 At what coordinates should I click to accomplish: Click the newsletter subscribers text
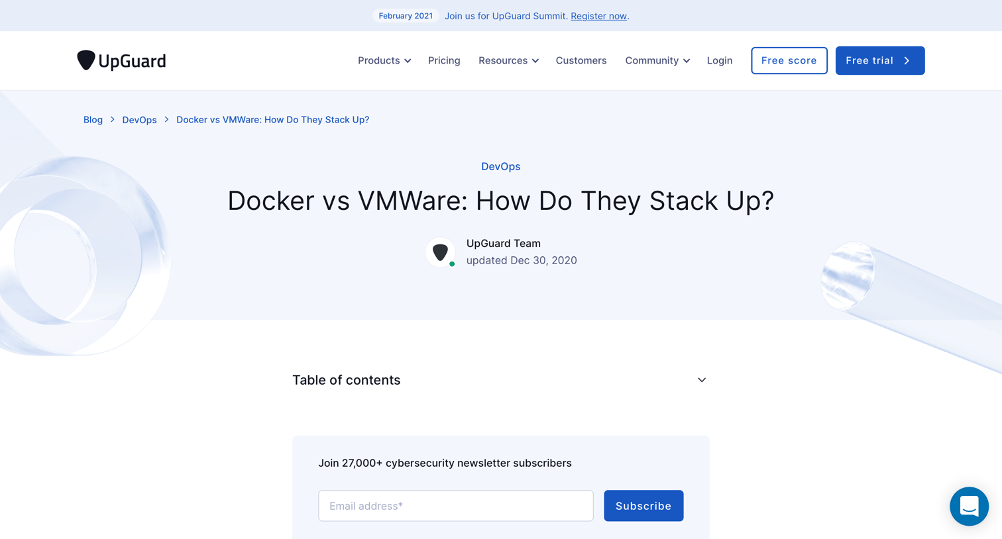[x=445, y=463]
